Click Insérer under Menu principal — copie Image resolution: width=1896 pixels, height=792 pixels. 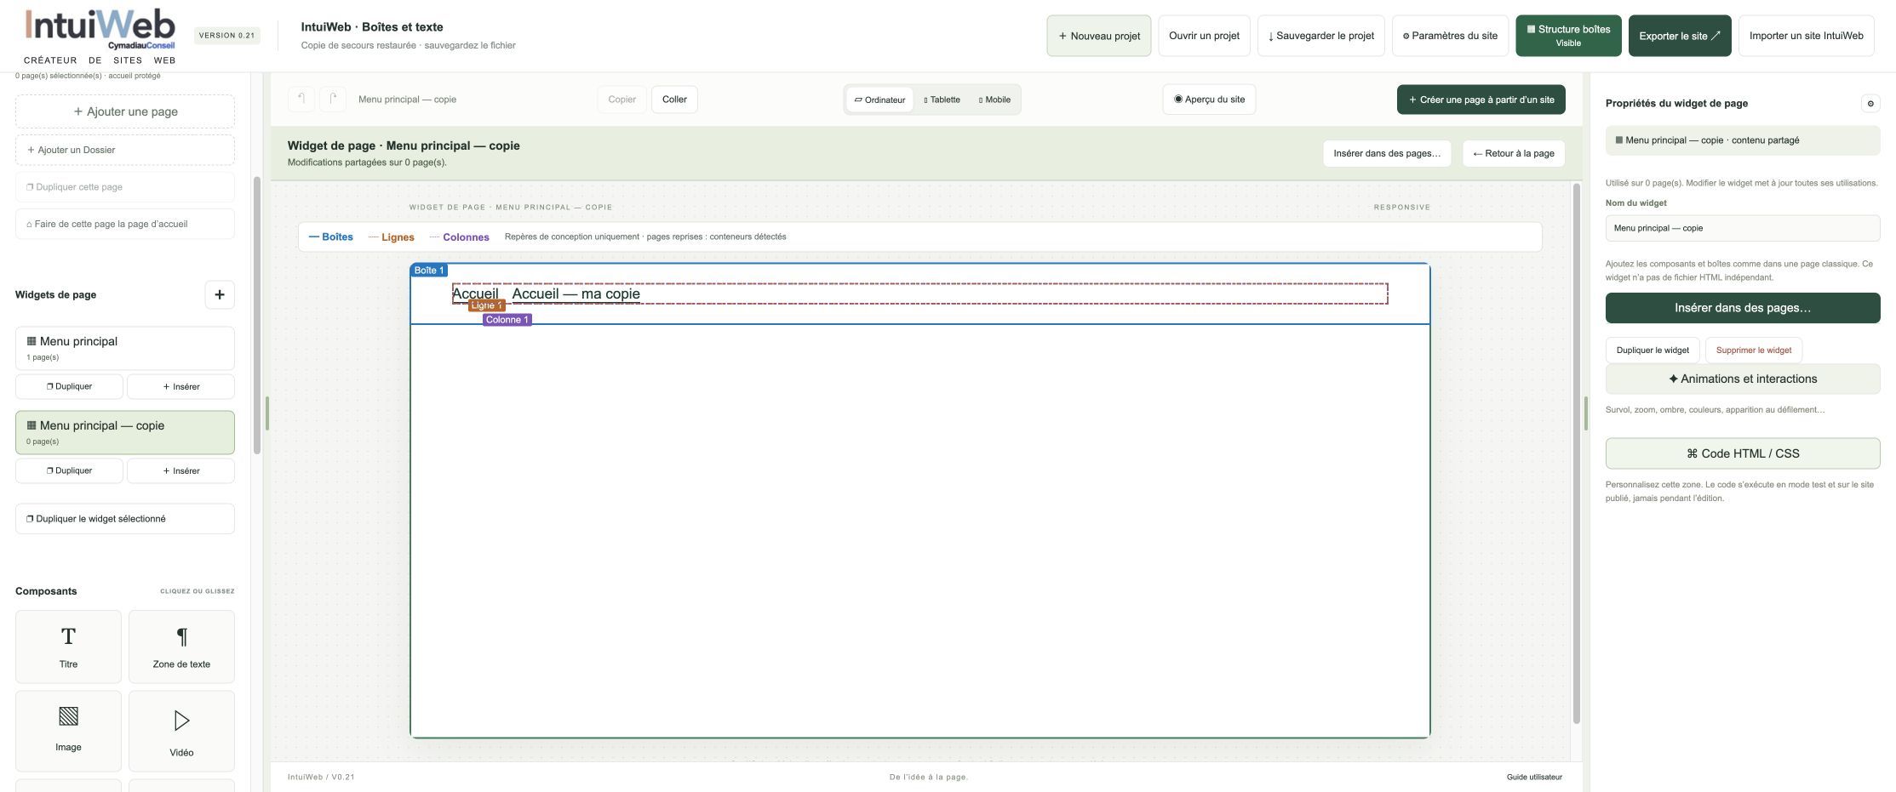[x=181, y=470]
